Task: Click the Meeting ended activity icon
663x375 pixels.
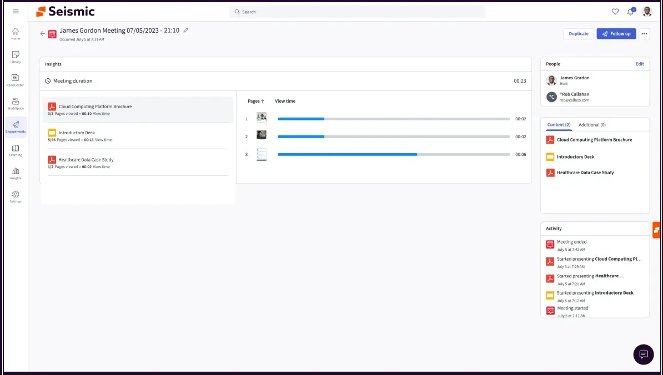Action: [550, 245]
